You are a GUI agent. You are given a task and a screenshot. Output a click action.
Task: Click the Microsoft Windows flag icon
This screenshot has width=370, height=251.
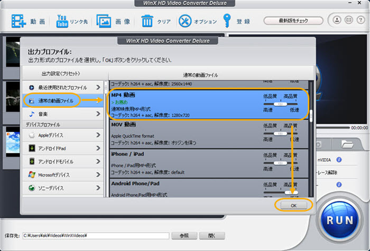coord(32,175)
